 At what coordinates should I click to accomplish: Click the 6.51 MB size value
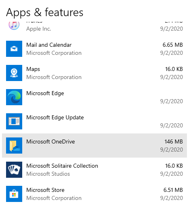pos(173,190)
